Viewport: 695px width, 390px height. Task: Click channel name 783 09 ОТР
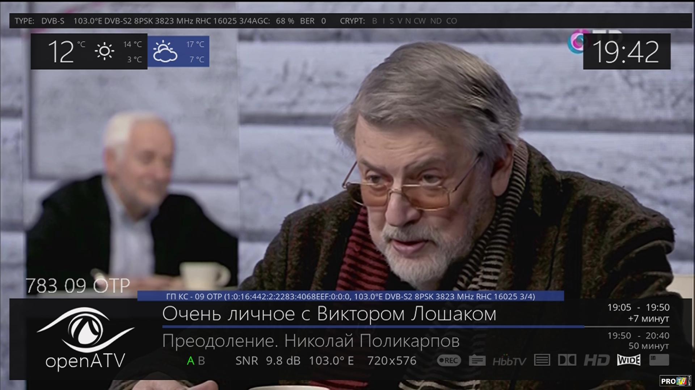tap(77, 286)
